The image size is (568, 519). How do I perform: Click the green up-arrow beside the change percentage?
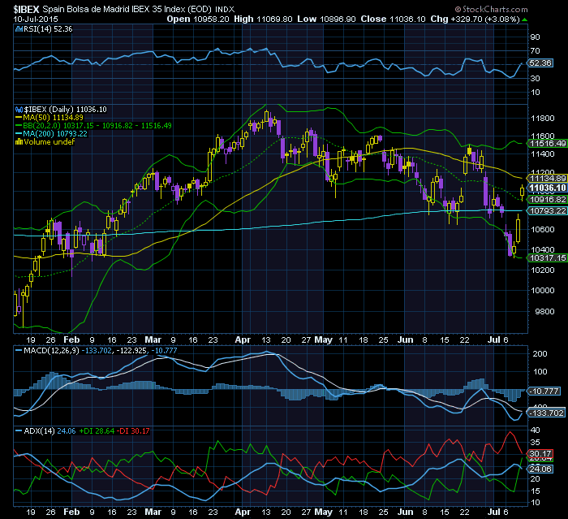click(x=525, y=19)
